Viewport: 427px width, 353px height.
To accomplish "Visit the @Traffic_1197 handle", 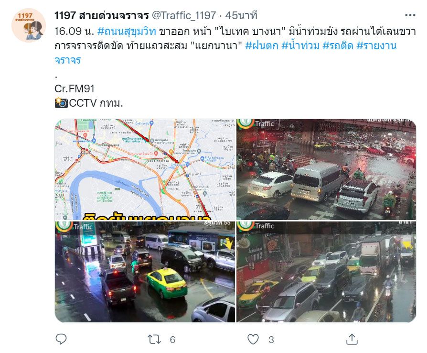I will tap(184, 16).
